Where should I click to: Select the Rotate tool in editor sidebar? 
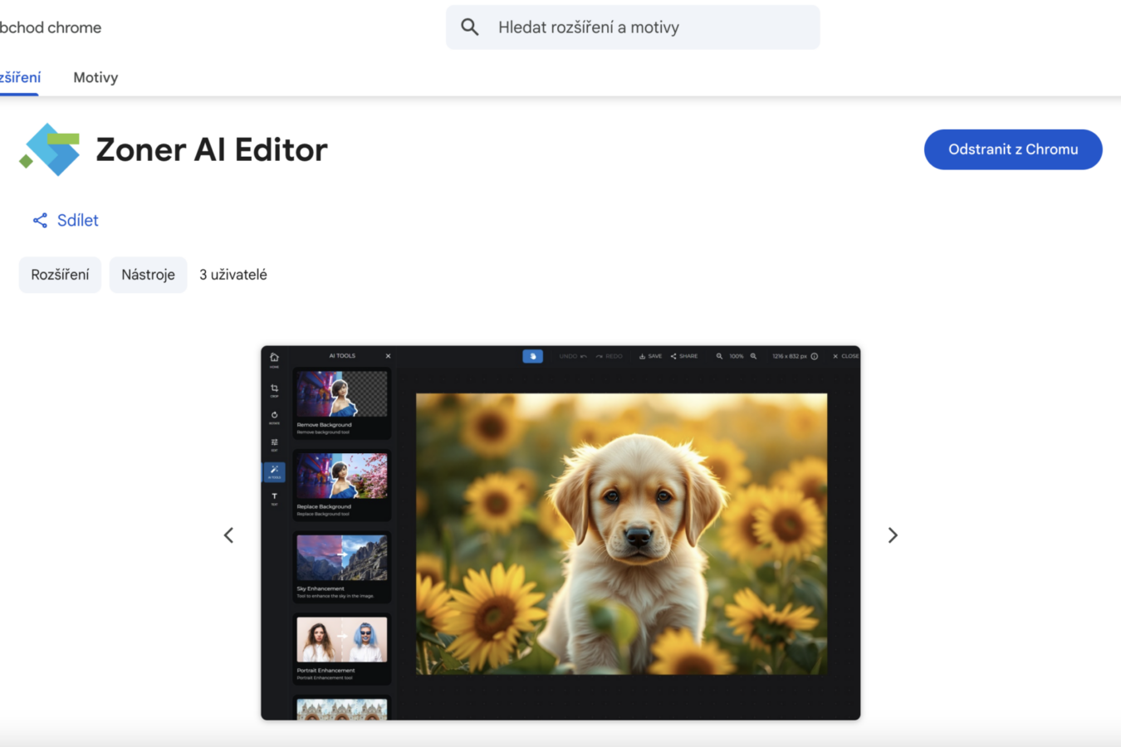274,417
